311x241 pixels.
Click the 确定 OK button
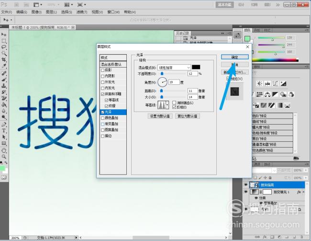234,57
